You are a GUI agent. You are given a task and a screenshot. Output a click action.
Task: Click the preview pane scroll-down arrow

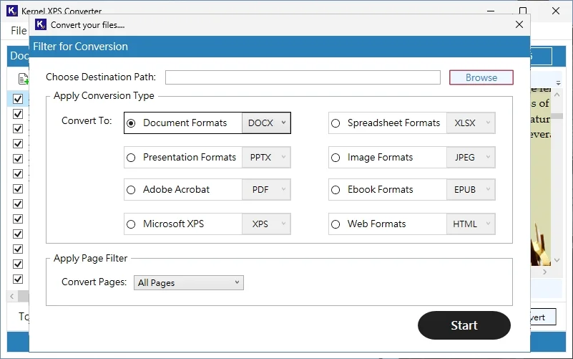(x=557, y=260)
